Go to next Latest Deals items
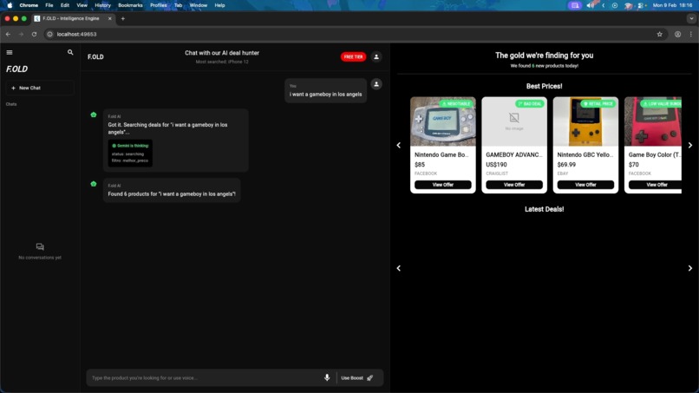 [x=690, y=268]
